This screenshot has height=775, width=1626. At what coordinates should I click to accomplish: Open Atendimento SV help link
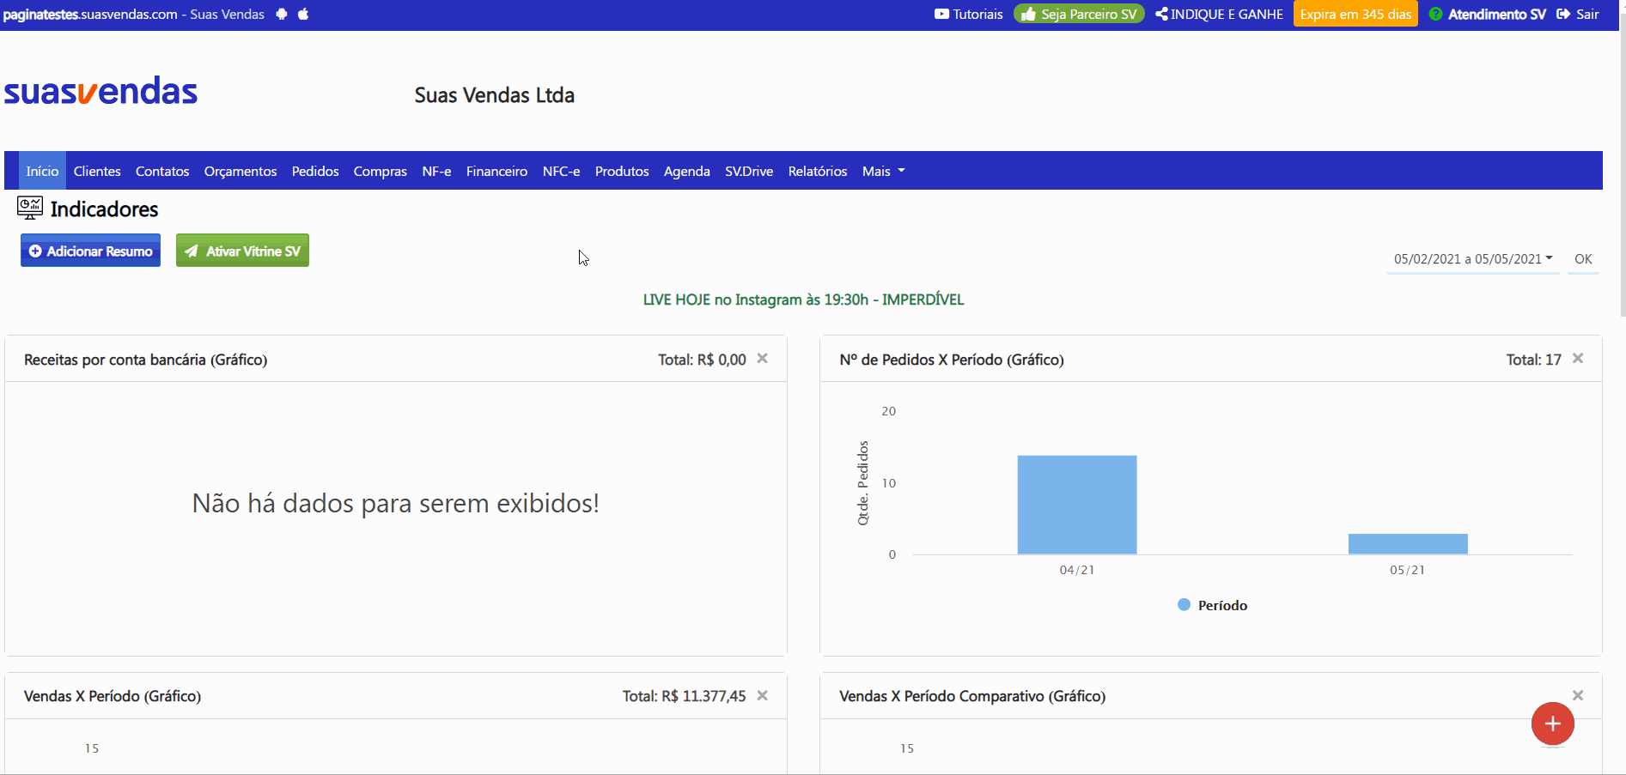(x=1487, y=14)
